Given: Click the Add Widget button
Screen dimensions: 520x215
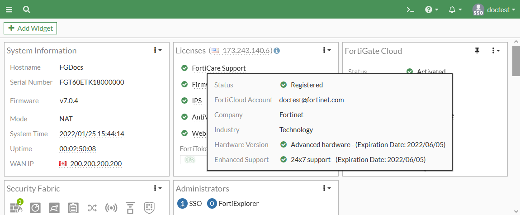Looking at the screenshot, I should (x=30, y=28).
